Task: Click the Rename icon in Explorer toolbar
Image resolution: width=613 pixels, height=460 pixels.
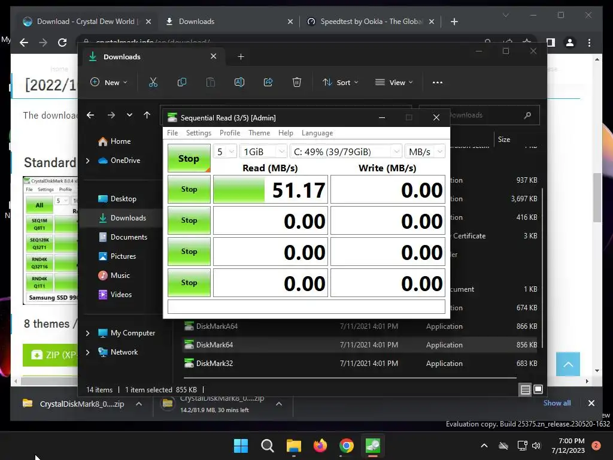Action: (239, 83)
